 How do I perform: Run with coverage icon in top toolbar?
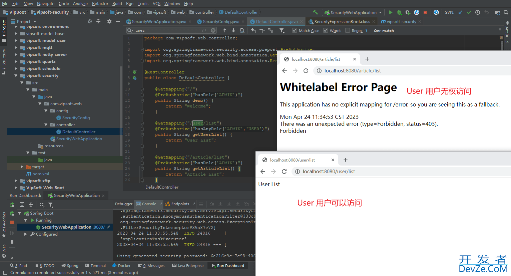(408, 12)
